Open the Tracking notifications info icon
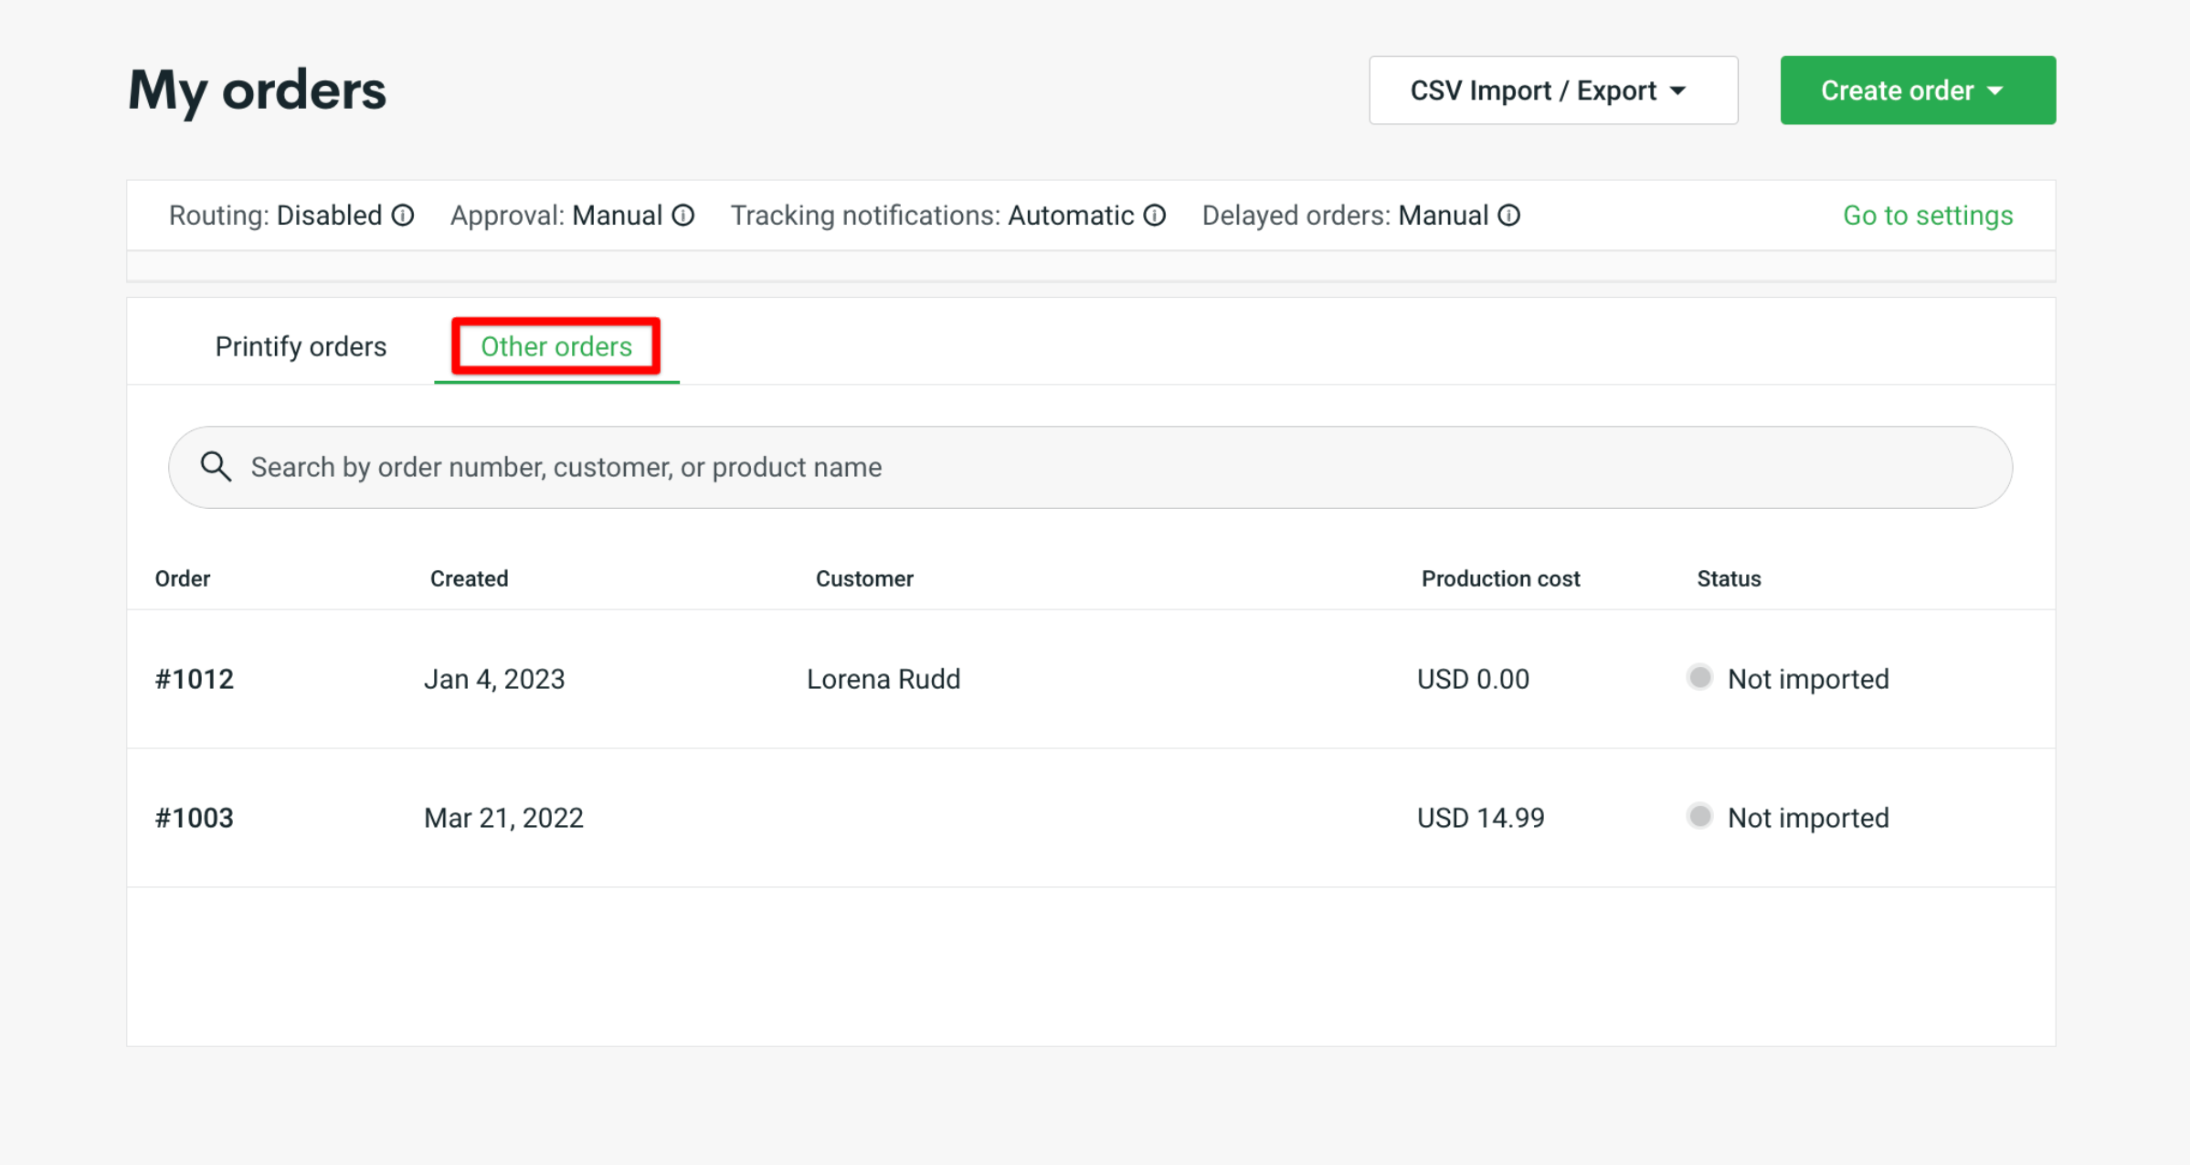Viewport: 2190px width, 1165px height. tap(1154, 215)
